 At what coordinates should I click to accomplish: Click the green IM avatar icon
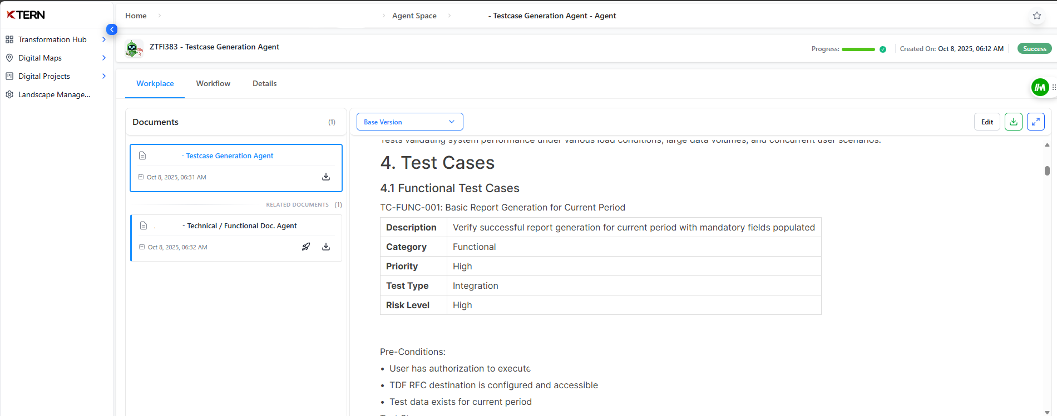[1040, 87]
